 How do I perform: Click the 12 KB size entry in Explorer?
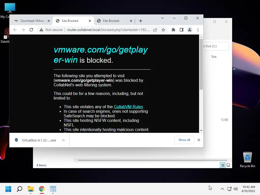coord(224,120)
